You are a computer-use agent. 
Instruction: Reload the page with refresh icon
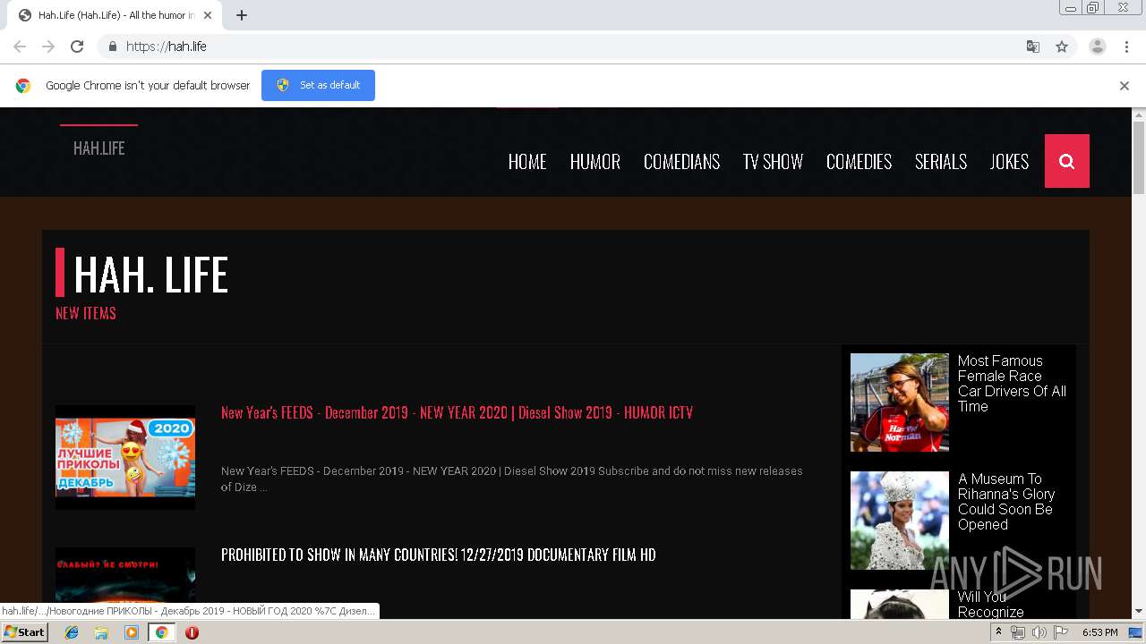77,47
